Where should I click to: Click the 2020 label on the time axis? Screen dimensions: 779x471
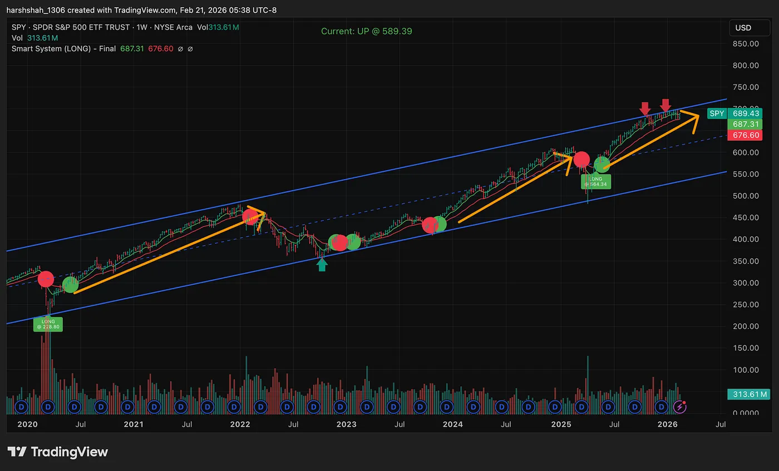coord(27,424)
